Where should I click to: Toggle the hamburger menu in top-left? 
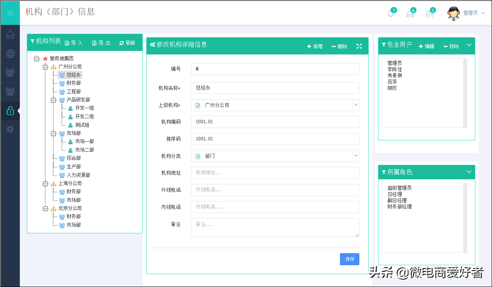point(10,13)
